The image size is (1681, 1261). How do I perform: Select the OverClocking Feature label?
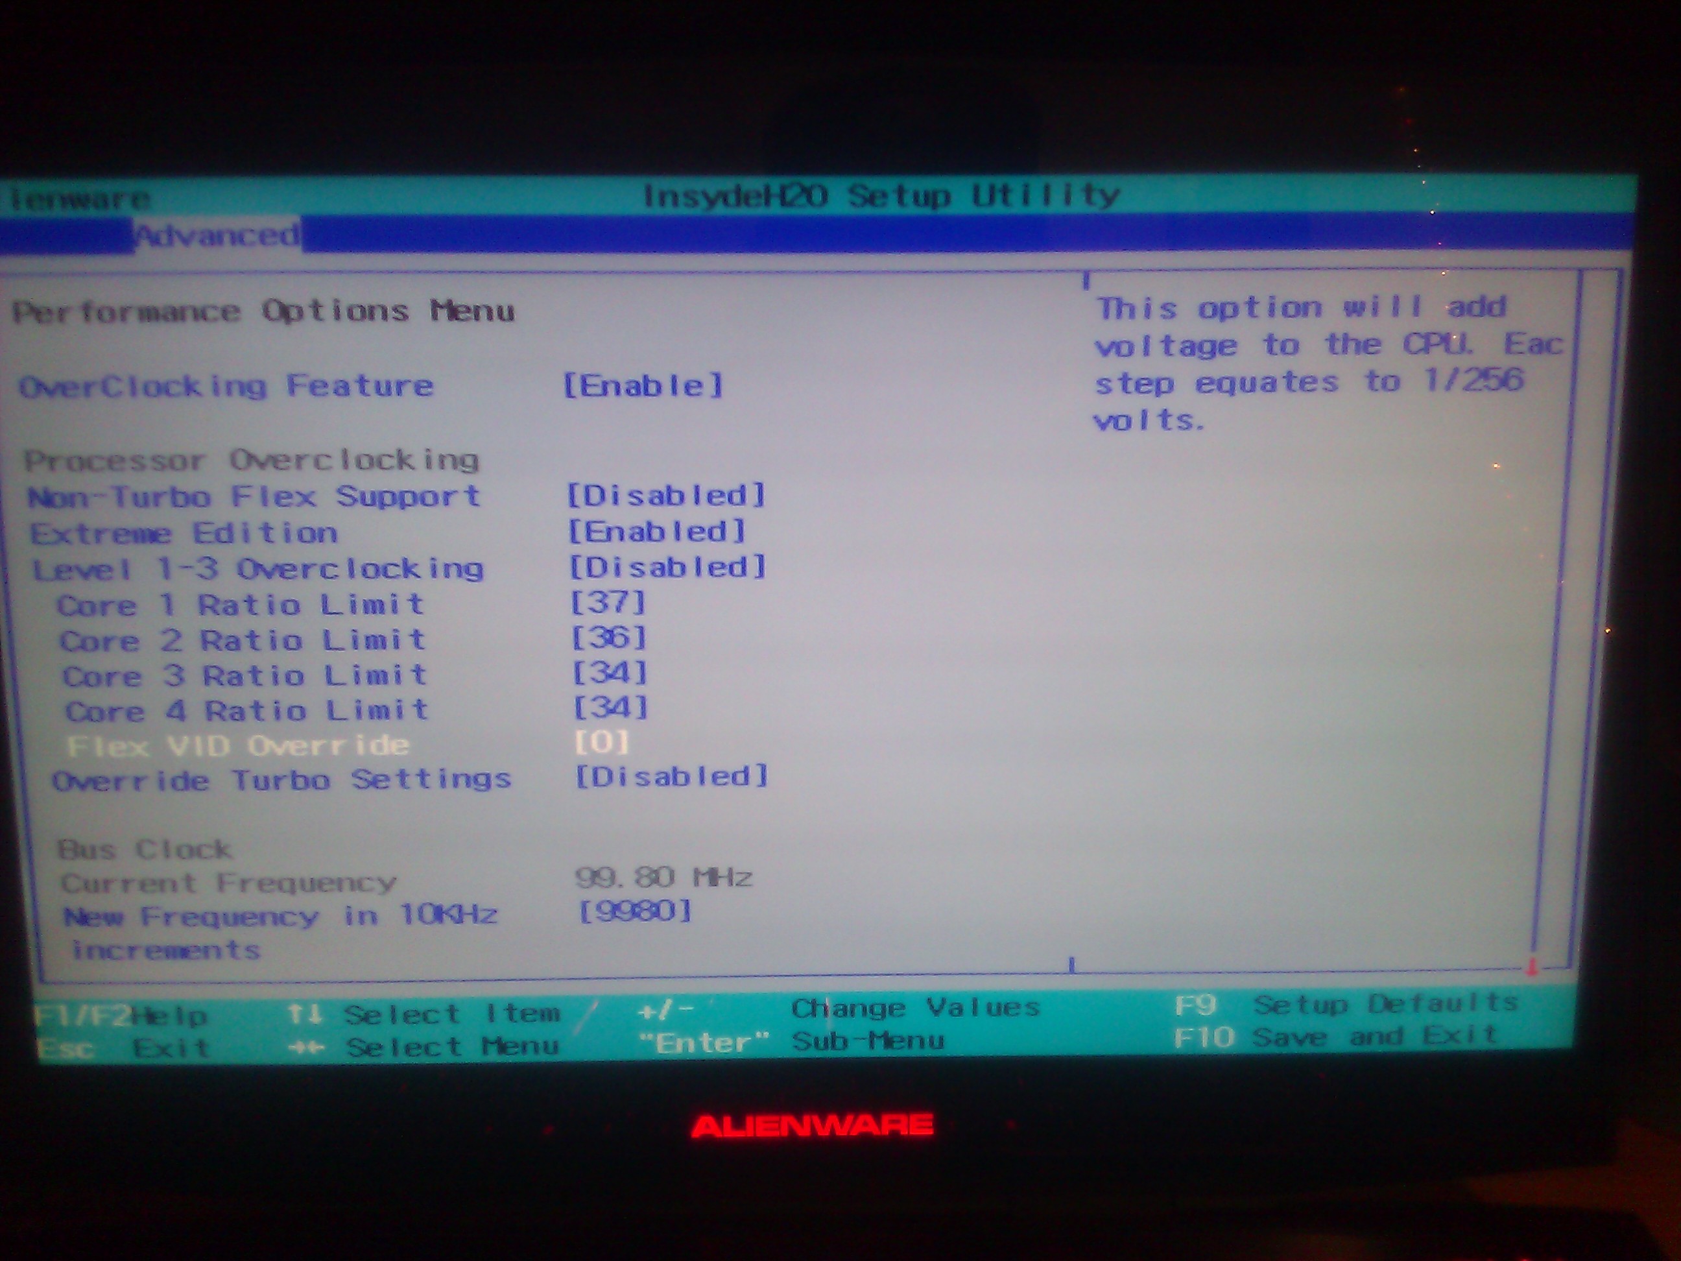pos(226,386)
